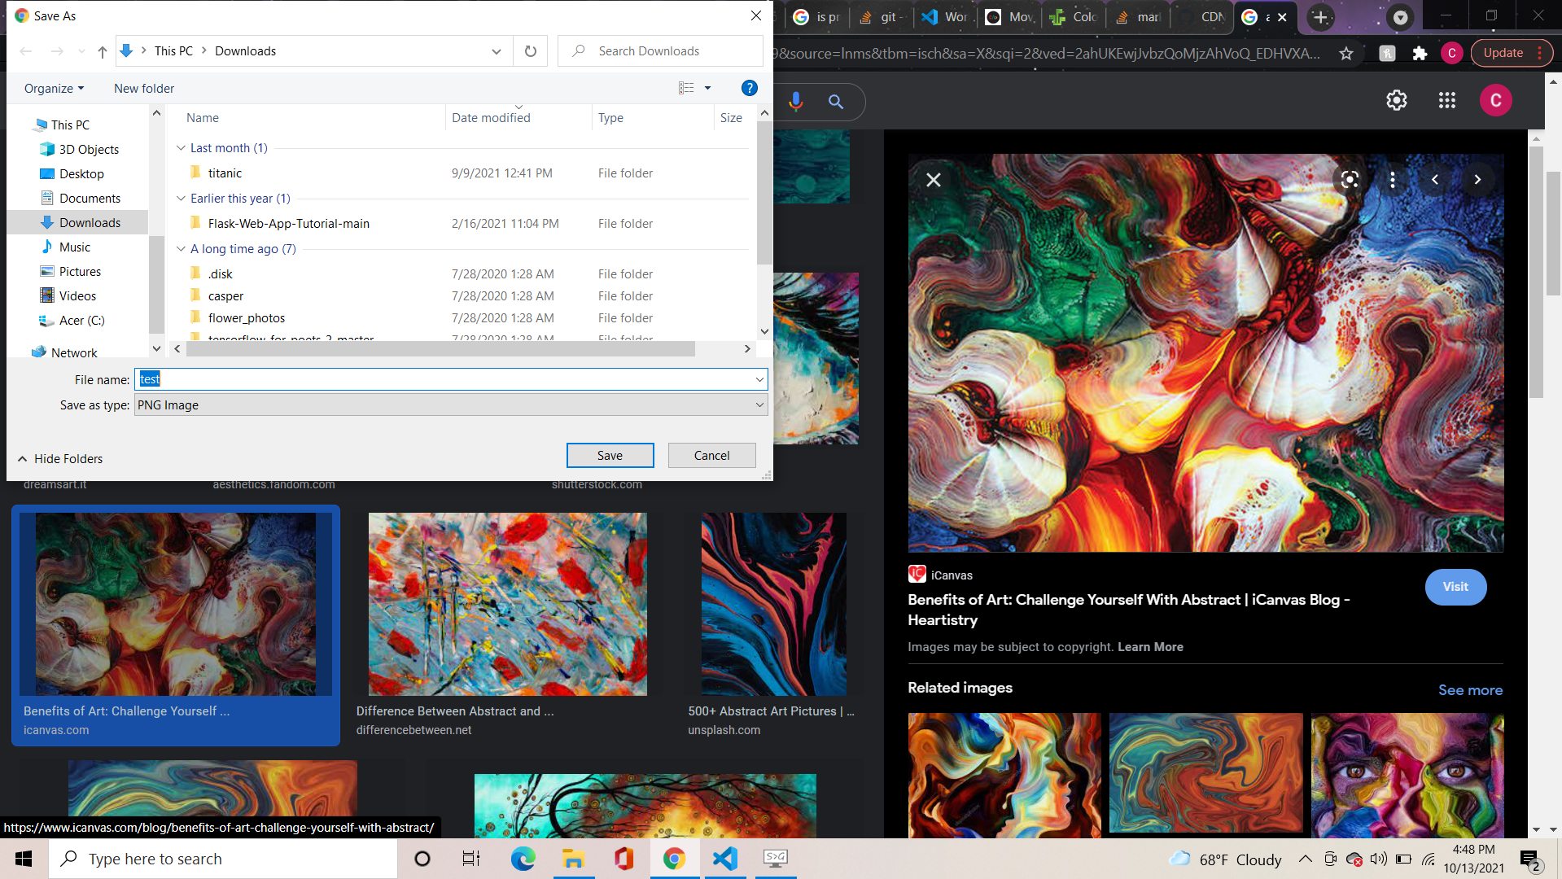1562x879 pixels.
Task: Click the Google Lens icon on preview image
Action: [x=1350, y=180]
